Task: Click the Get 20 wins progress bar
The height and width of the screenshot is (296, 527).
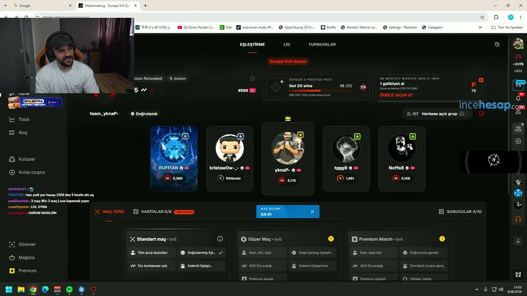Action: click(320, 91)
